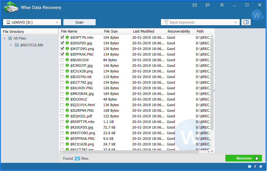The image size is (267, 171).
Task: Sort by the Recoverability column header
Action: [180, 31]
